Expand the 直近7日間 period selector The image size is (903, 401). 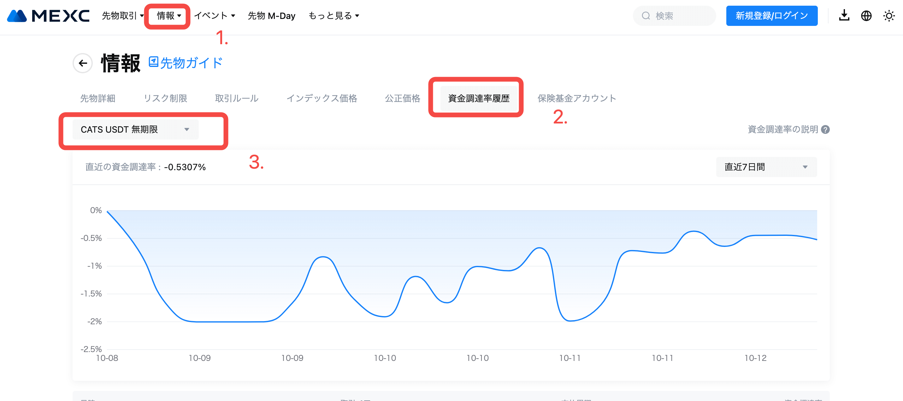coord(766,167)
